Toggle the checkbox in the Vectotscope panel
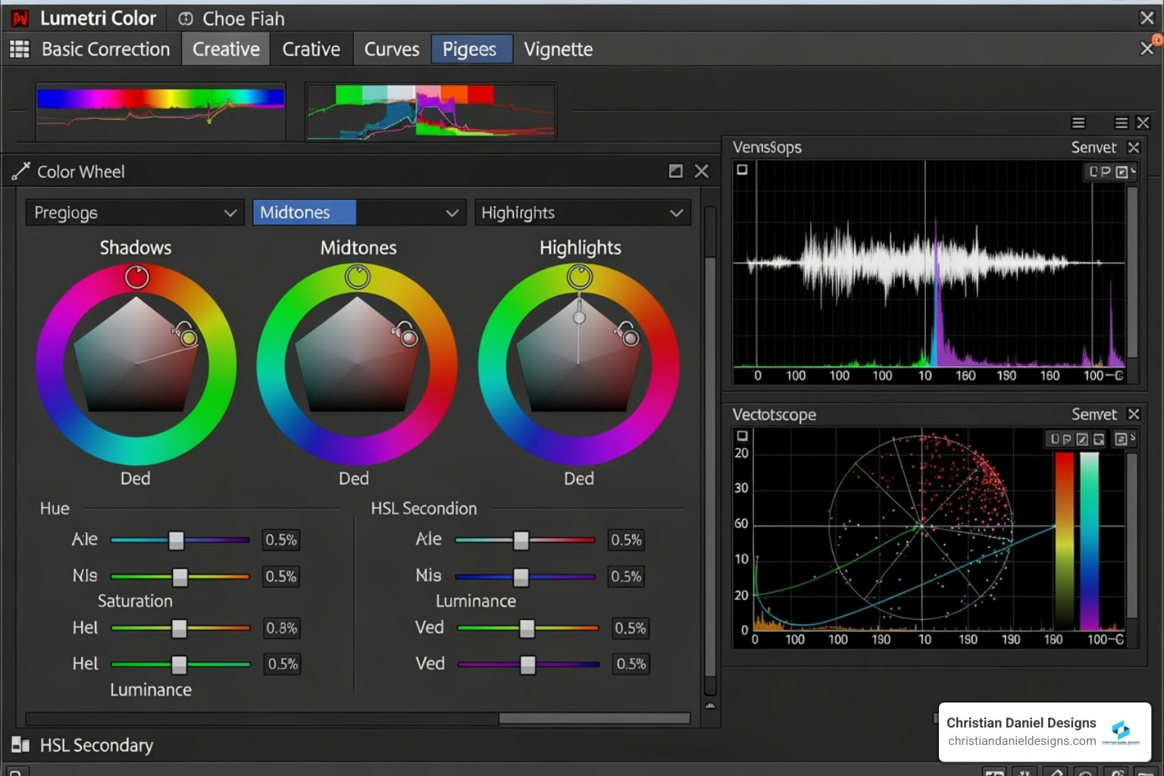Viewport: 1164px width, 776px height. click(743, 436)
